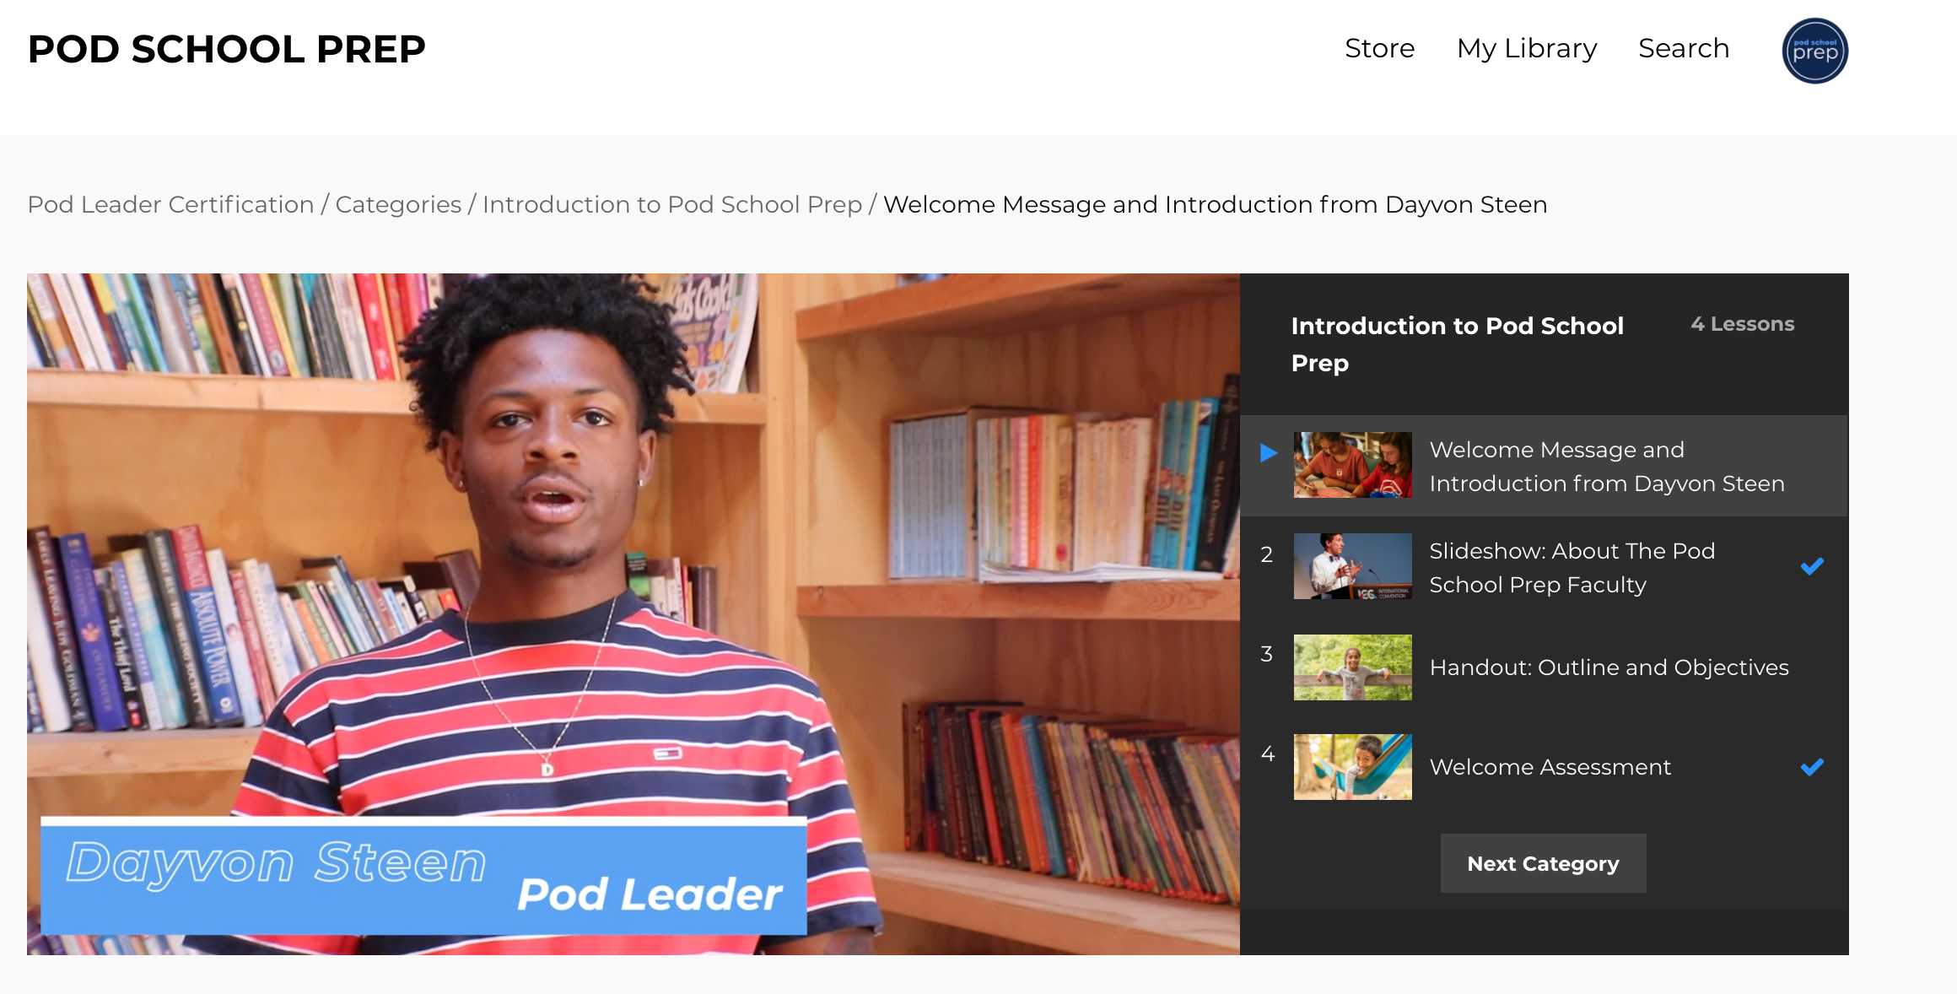1957x994 pixels.
Task: Open My Library from the top navigation
Action: [1526, 49]
